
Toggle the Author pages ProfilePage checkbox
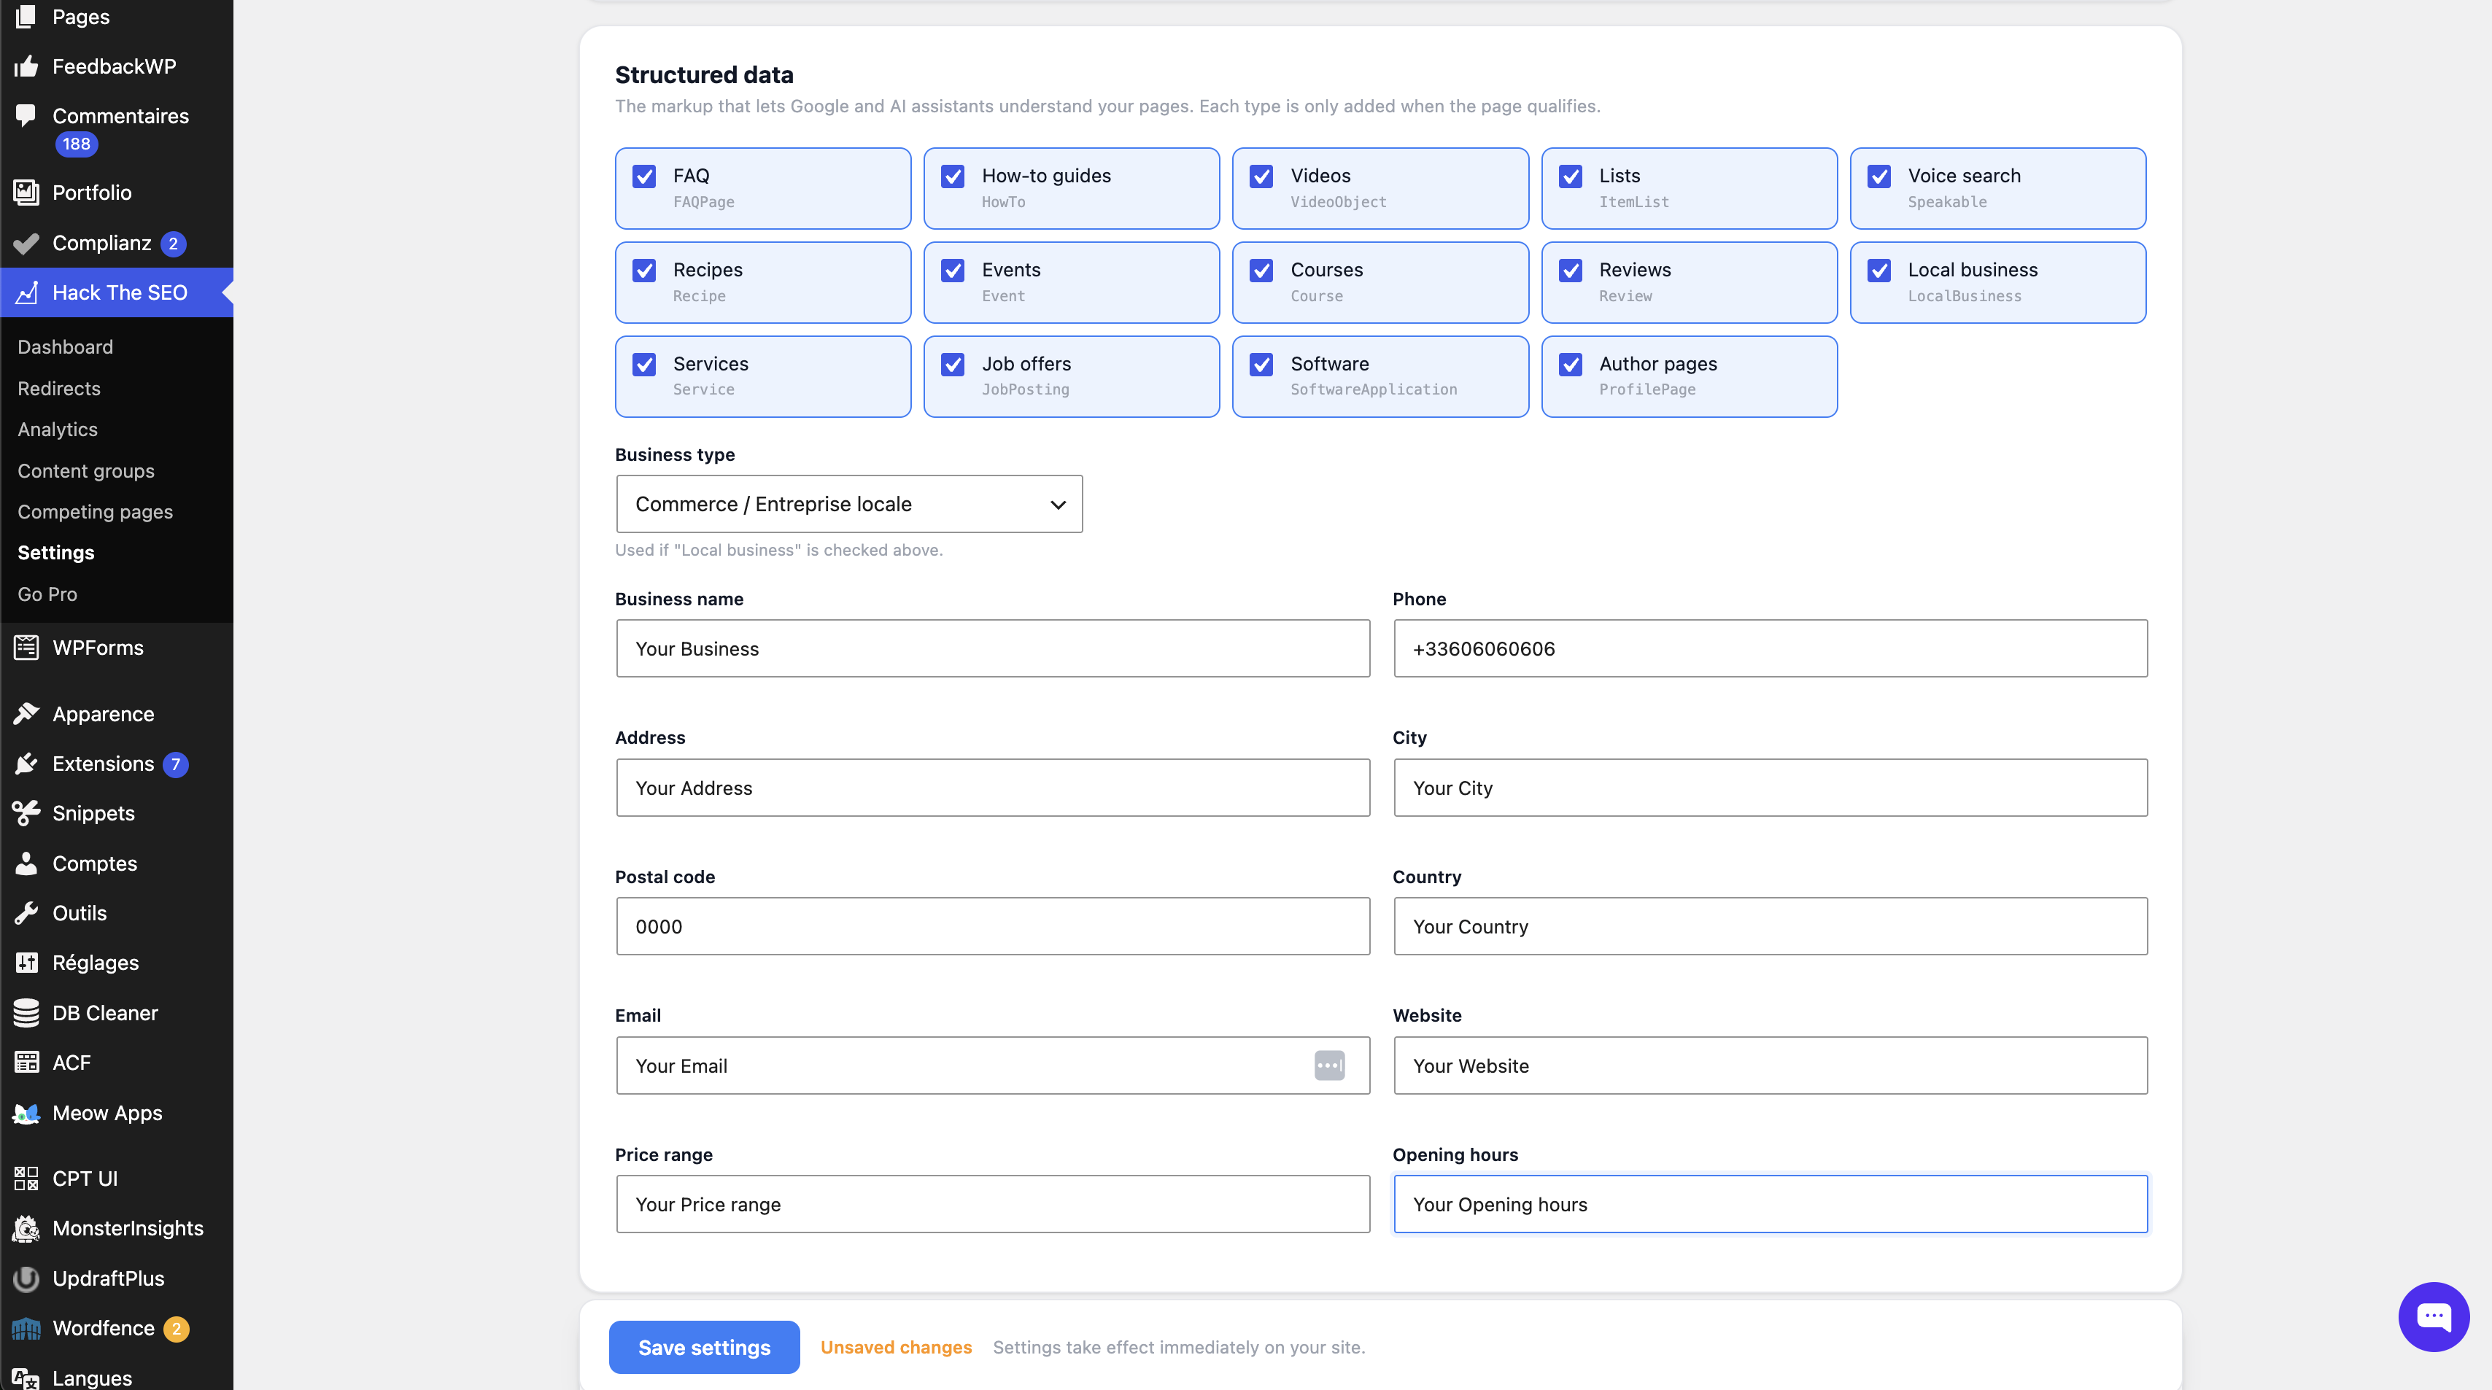point(1571,364)
